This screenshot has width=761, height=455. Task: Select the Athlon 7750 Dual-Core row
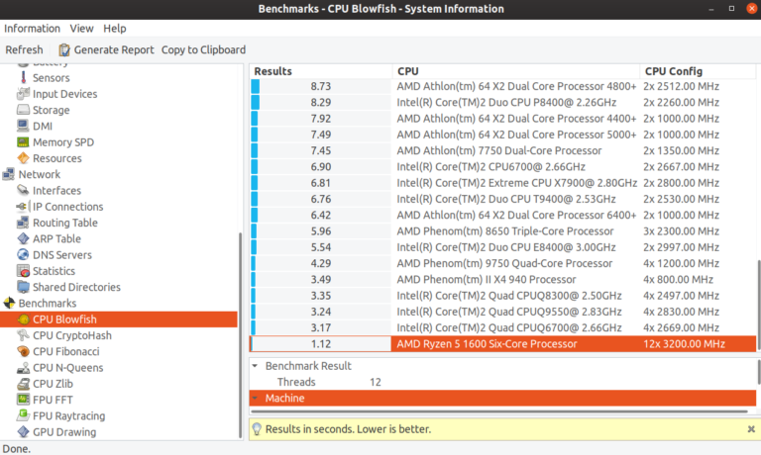coord(502,150)
